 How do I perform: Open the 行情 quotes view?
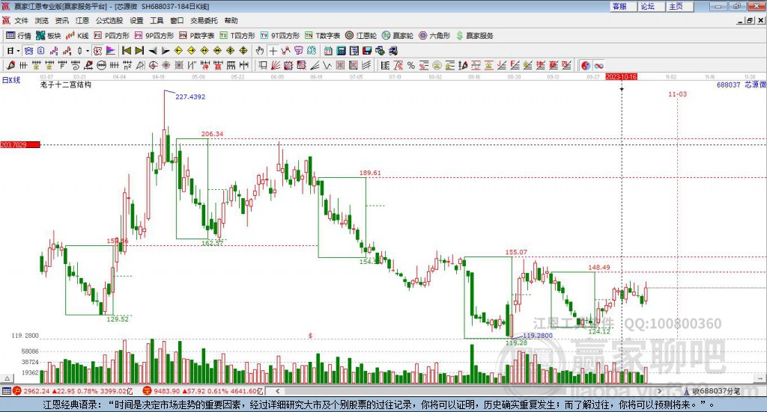coord(18,36)
